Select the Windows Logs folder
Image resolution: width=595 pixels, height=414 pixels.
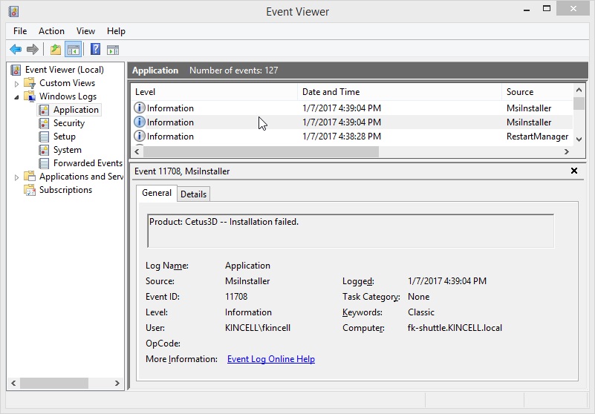68,96
